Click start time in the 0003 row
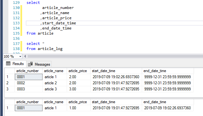Image resolution: width=203 pixels, height=116 pixels. pyautogui.click(x=116, y=89)
